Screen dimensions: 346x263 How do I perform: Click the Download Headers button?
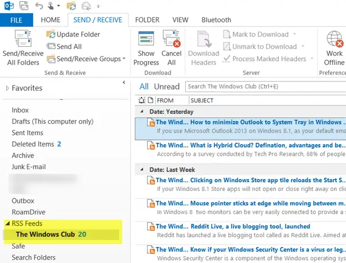[204, 48]
